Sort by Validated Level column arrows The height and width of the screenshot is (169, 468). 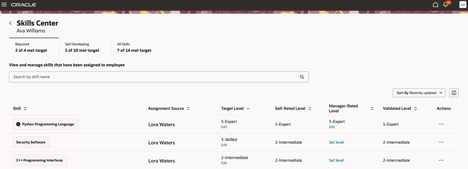416,108
